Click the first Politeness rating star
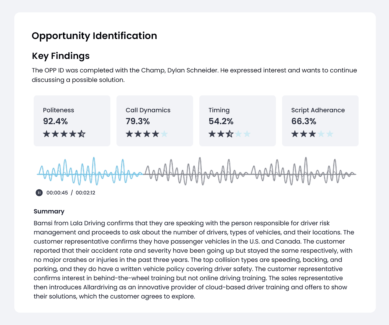Viewport: 389px width, 325px height. point(46,134)
